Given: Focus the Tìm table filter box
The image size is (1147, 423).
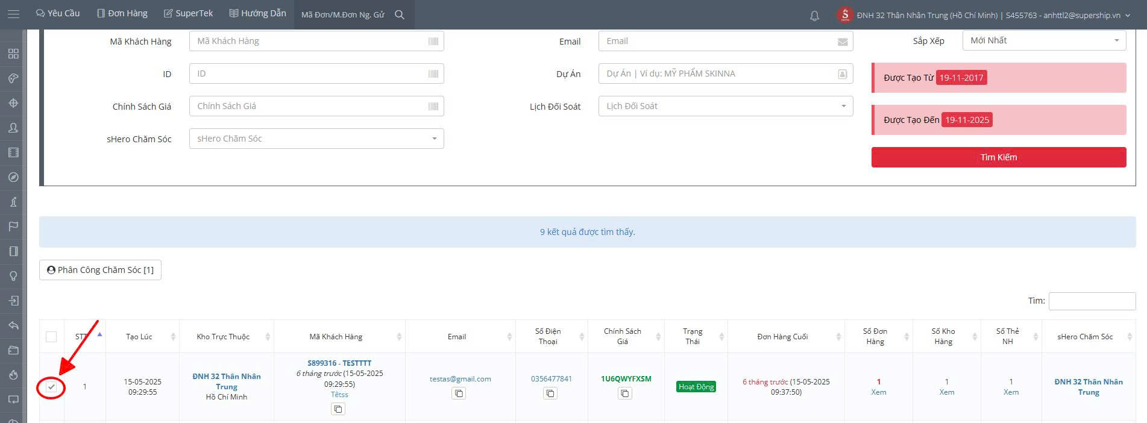Looking at the screenshot, I should coord(1092,301).
